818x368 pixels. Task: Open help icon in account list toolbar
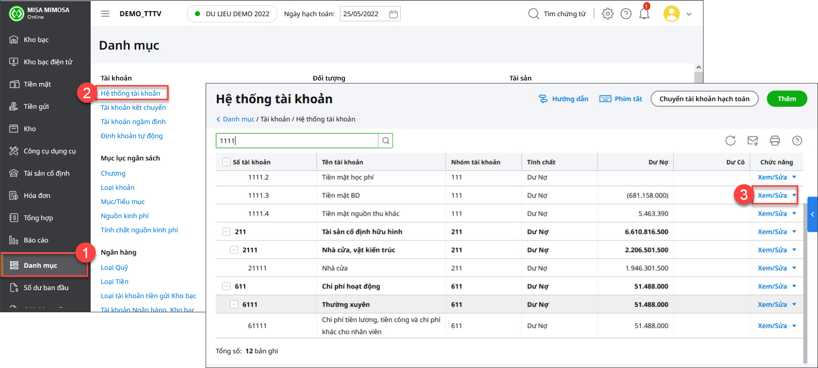coord(797,141)
